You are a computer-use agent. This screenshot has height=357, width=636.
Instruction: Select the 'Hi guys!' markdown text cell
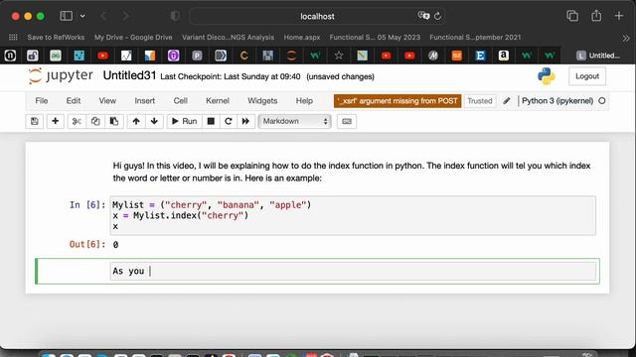(x=352, y=172)
